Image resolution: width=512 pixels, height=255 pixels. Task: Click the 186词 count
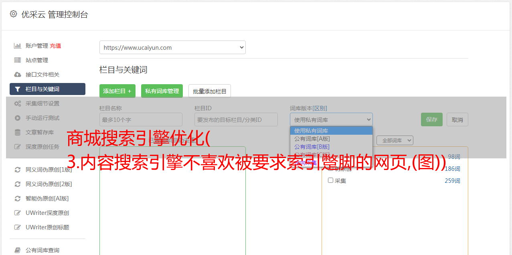click(x=452, y=169)
